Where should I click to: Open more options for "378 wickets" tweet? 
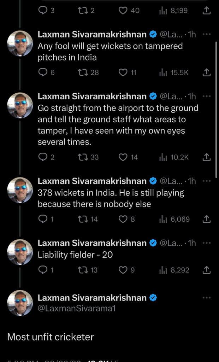[207, 181]
